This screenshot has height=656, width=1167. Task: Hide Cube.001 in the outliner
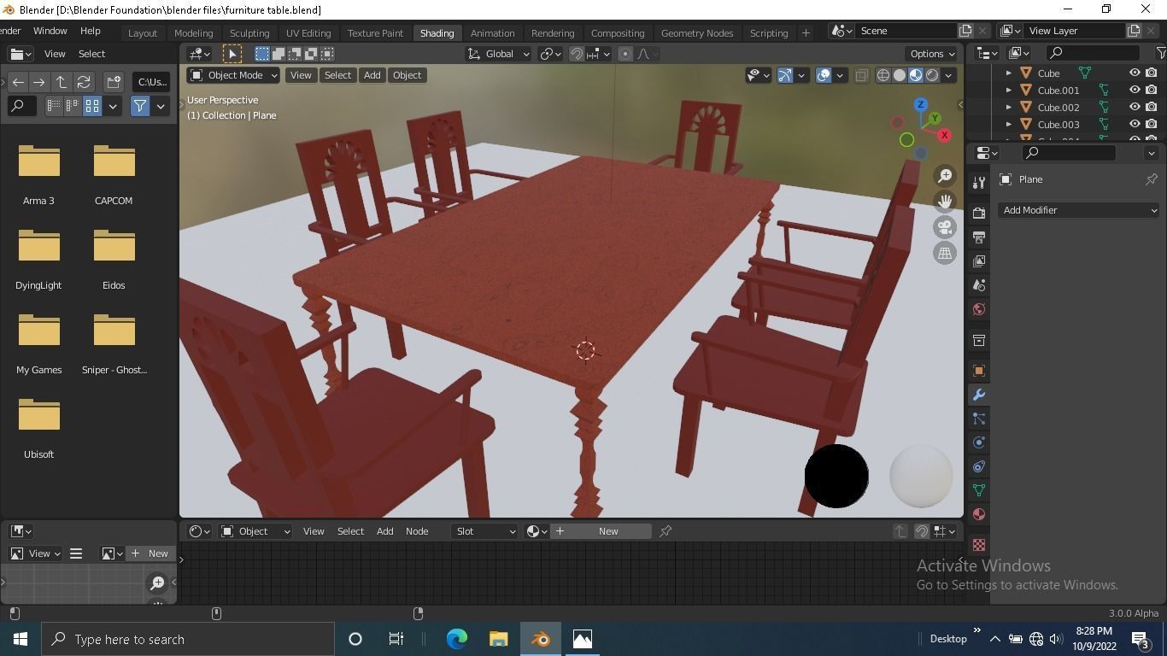[1135, 90]
